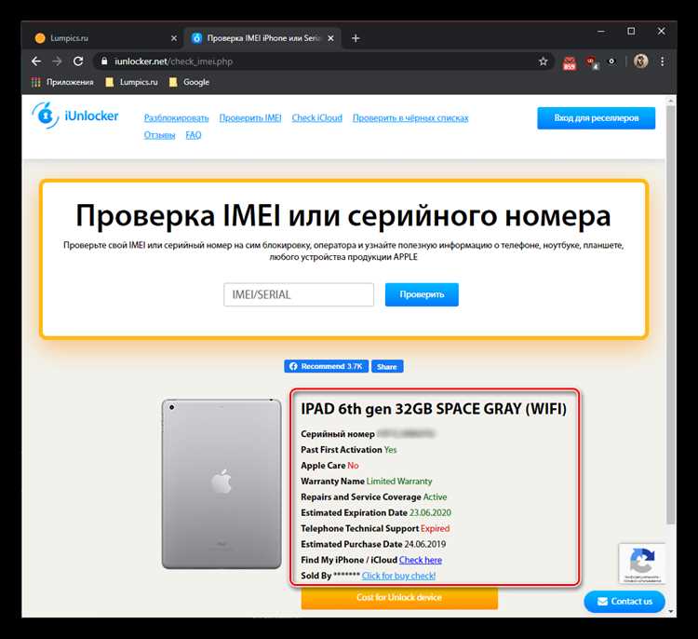Open the Google bookmark folder

(189, 82)
